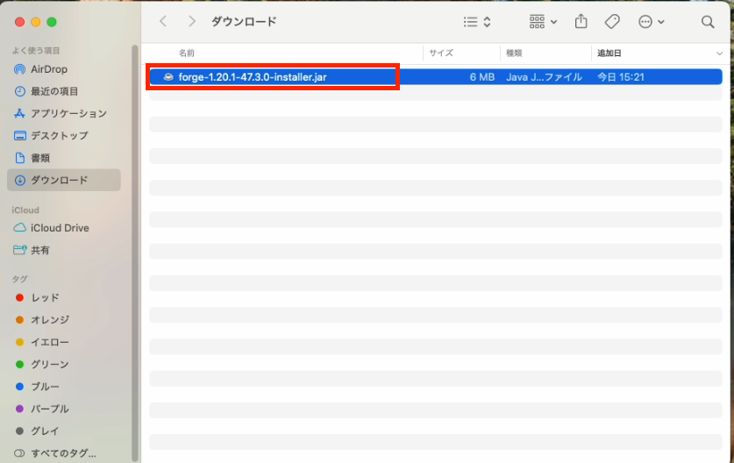Click the sidebar vertical scrollbar

[135, 253]
